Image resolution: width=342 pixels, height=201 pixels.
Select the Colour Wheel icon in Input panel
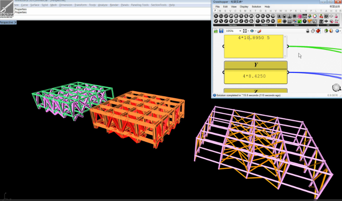click(315, 16)
